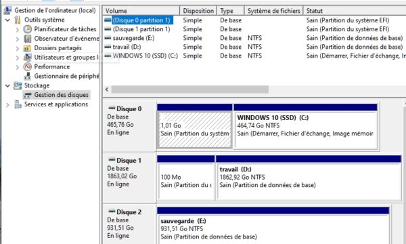Image resolution: width=406 pixels, height=244 pixels.
Task: Click the Disque 0 disk label
Action: point(129,108)
